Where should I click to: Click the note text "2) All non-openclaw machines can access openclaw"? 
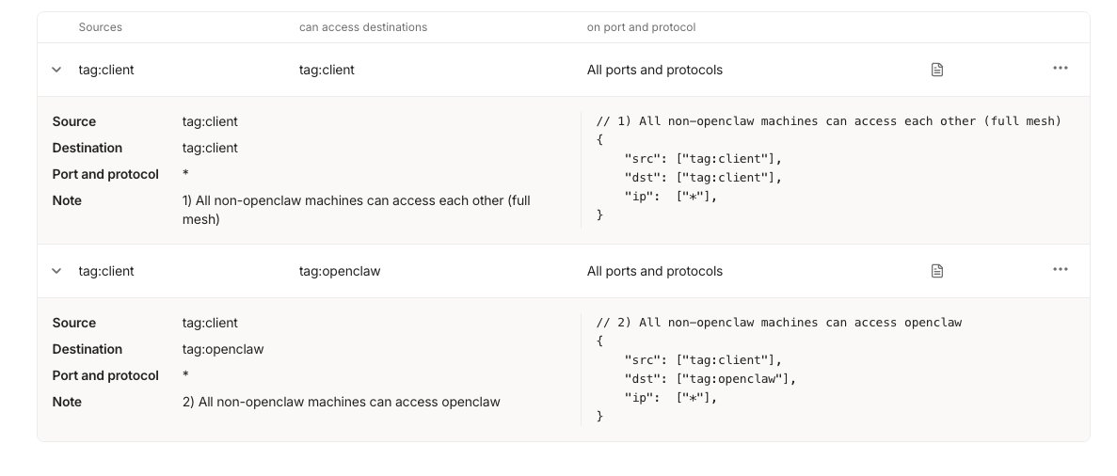pyautogui.click(x=341, y=402)
